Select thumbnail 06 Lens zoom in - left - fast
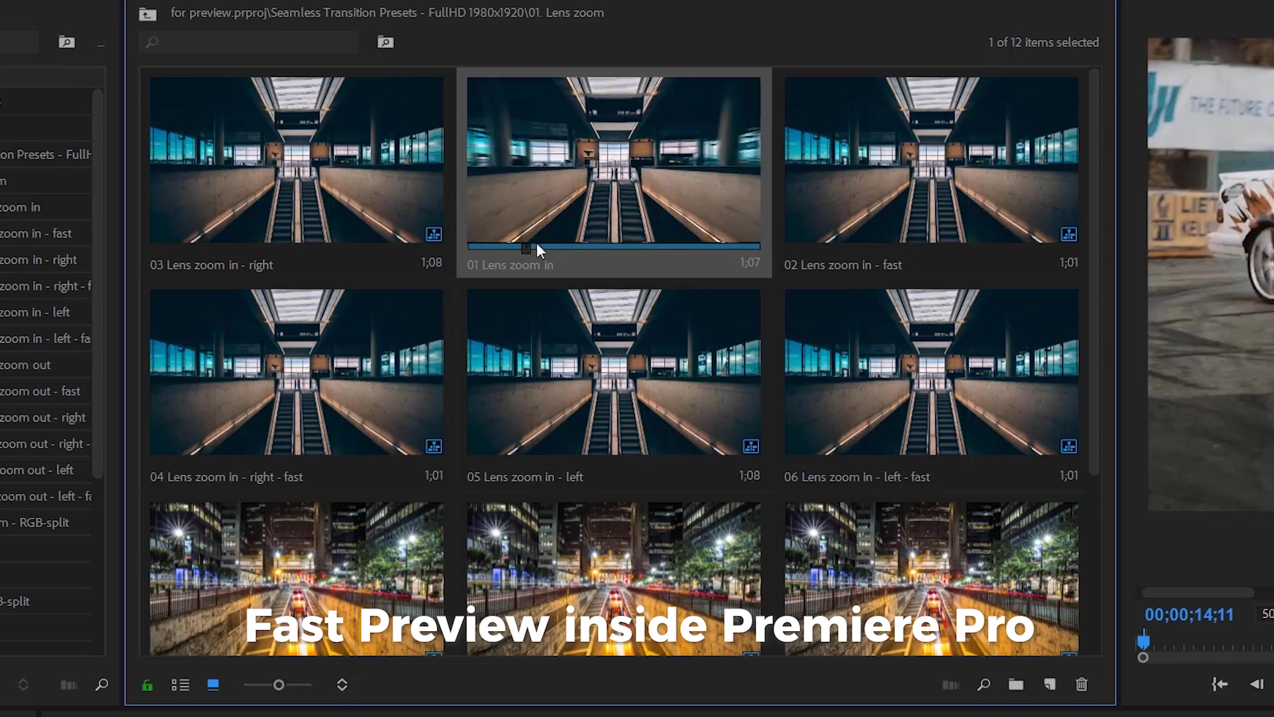Screen dimensions: 1274x717 coord(931,372)
